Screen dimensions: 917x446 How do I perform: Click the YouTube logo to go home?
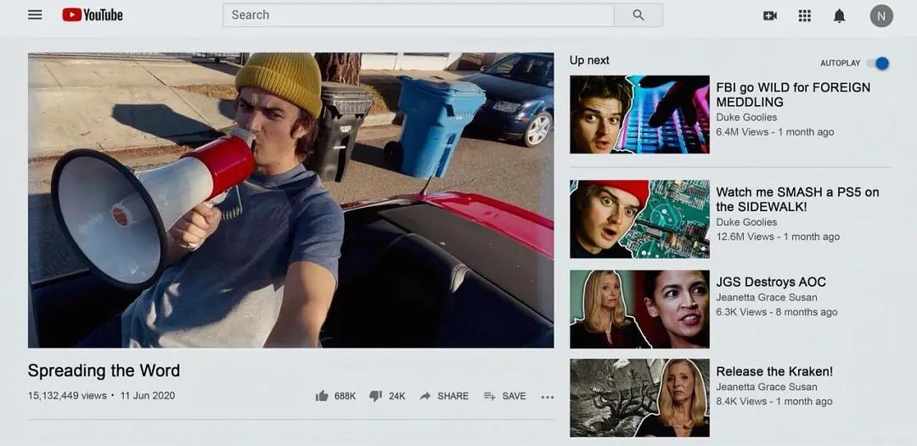pos(93,15)
